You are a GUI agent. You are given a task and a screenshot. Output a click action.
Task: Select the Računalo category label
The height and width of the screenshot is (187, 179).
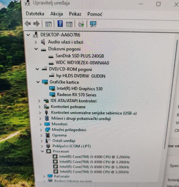pos(62,176)
